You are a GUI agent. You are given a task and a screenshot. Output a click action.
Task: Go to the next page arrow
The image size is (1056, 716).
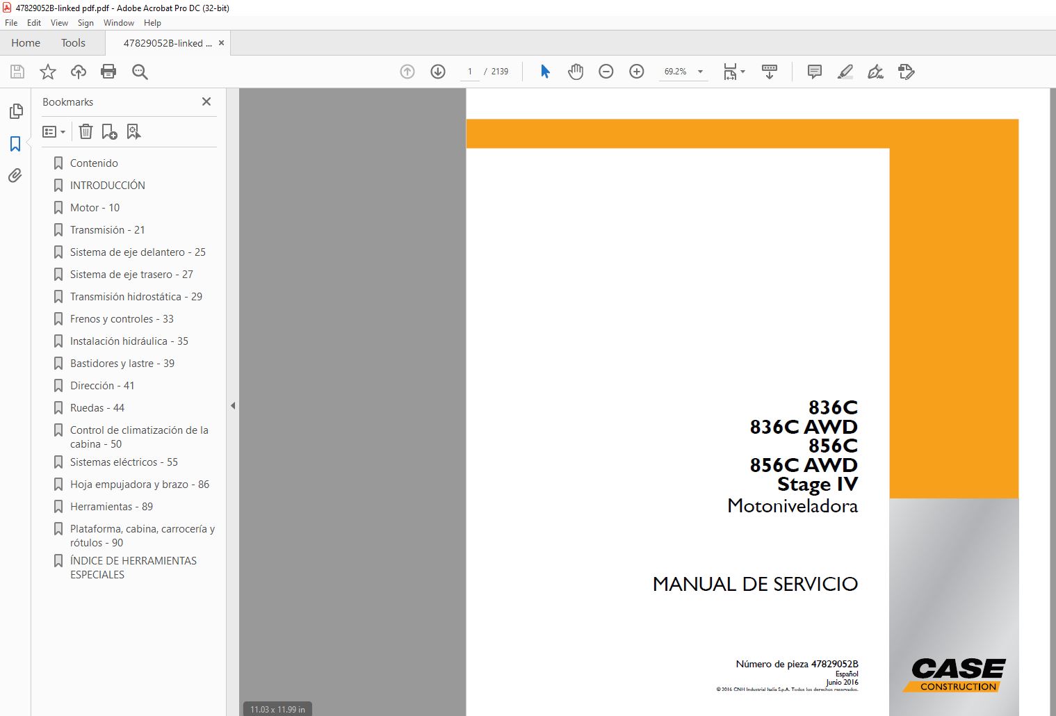click(438, 72)
